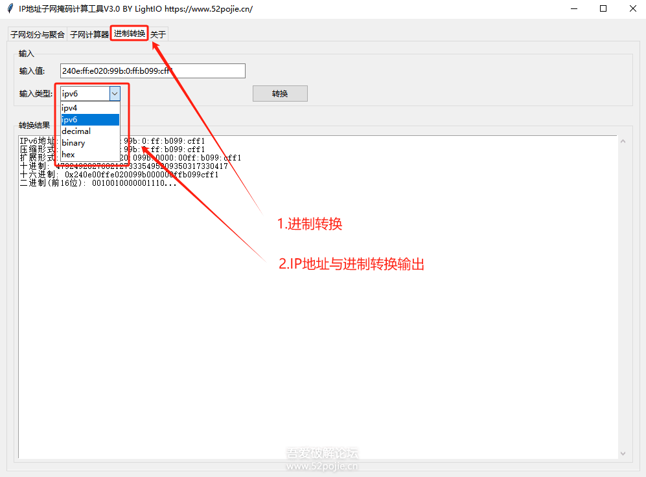
Task: Click the results scrollbar down arrow
Action: [x=623, y=453]
